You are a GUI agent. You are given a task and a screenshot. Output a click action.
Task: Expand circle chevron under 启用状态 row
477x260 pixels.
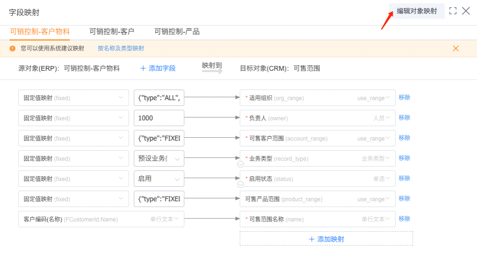[x=240, y=184]
